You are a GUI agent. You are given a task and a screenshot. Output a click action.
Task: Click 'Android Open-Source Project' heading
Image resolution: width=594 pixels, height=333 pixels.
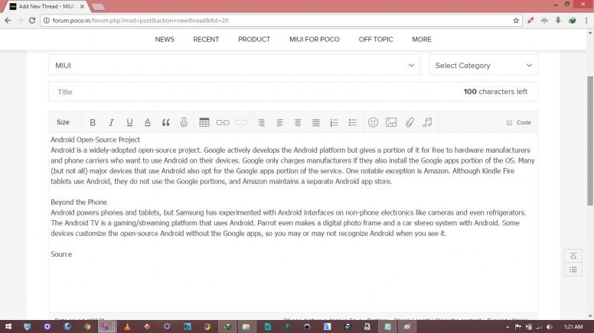coord(96,140)
